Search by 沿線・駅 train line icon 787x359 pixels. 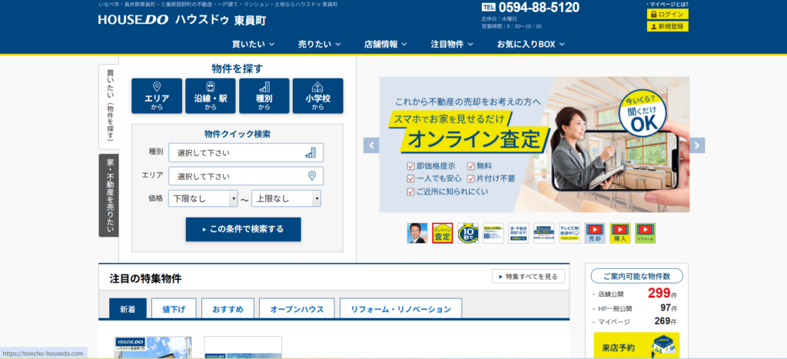211,96
